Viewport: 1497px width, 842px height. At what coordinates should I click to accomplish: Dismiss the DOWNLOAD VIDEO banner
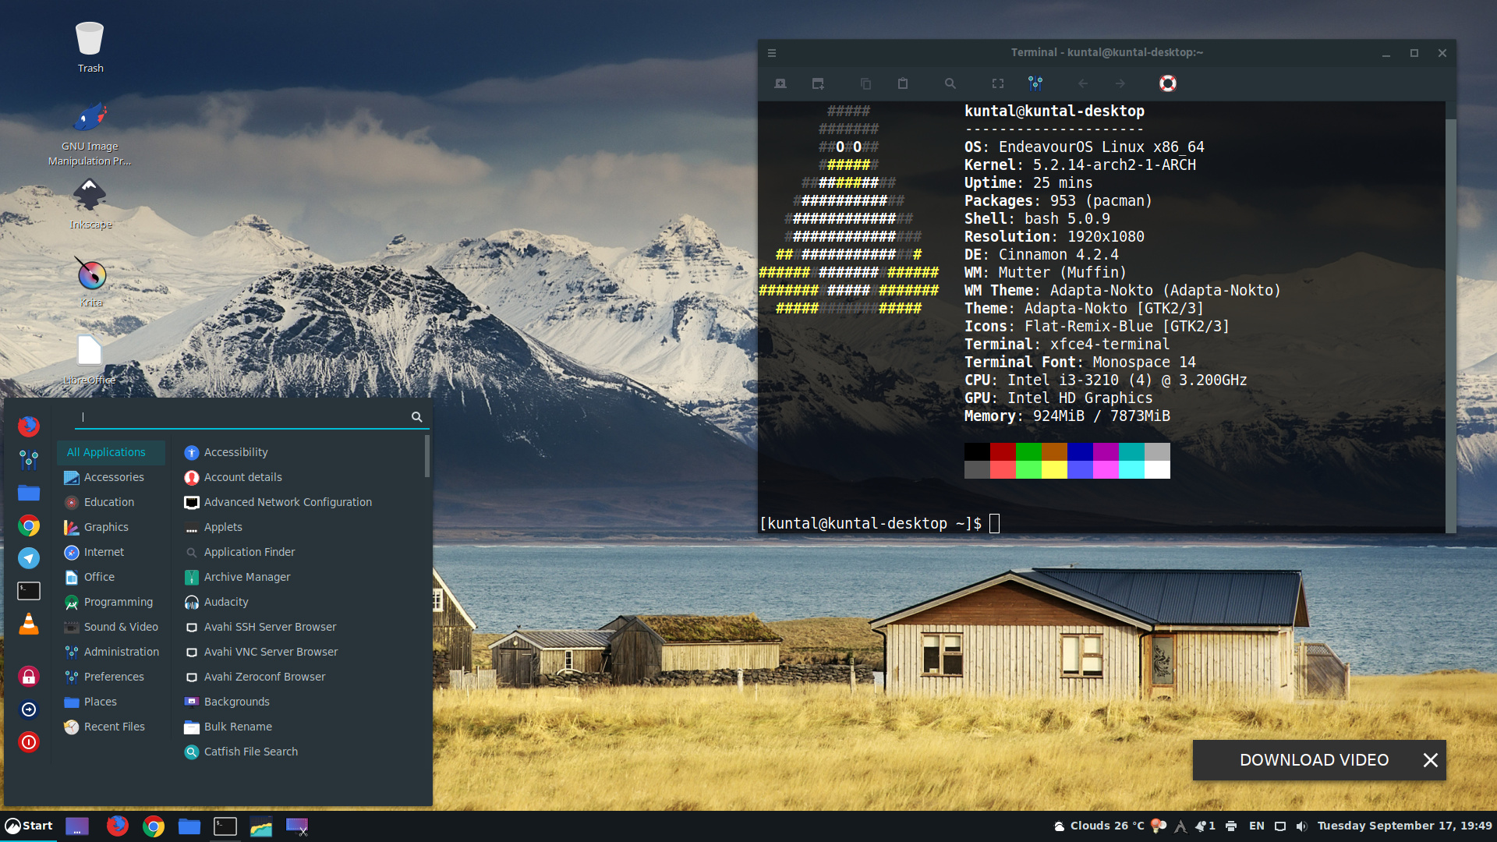1430,760
